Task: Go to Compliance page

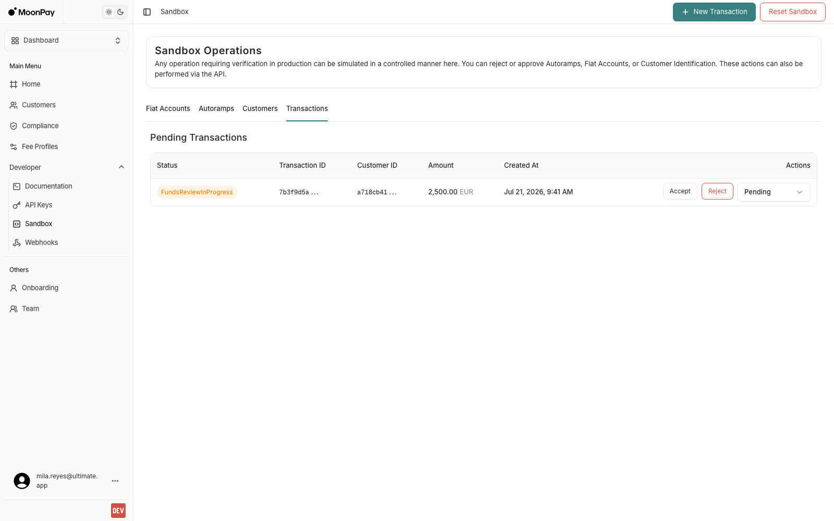Action: (x=66, y=126)
